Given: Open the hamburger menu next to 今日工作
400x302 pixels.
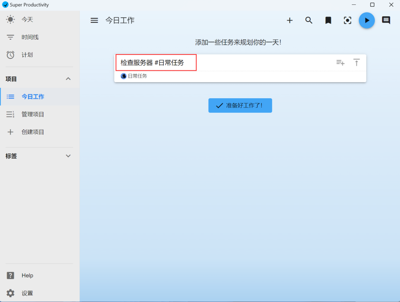Looking at the screenshot, I should pyautogui.click(x=94, y=20).
